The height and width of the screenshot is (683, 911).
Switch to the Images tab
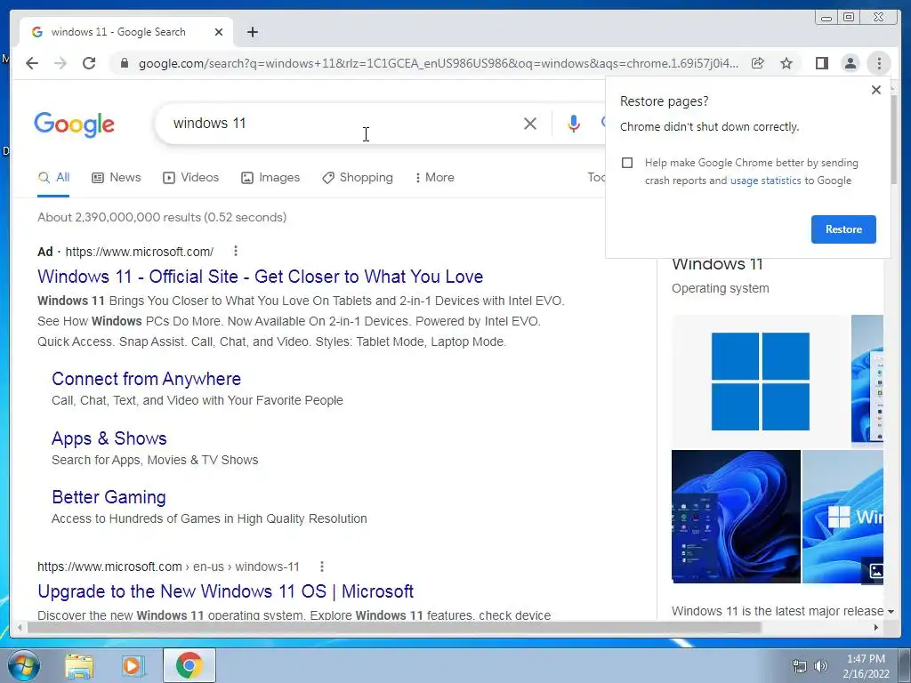click(270, 177)
